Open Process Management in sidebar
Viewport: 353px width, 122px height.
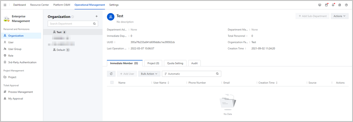click(x=21, y=92)
